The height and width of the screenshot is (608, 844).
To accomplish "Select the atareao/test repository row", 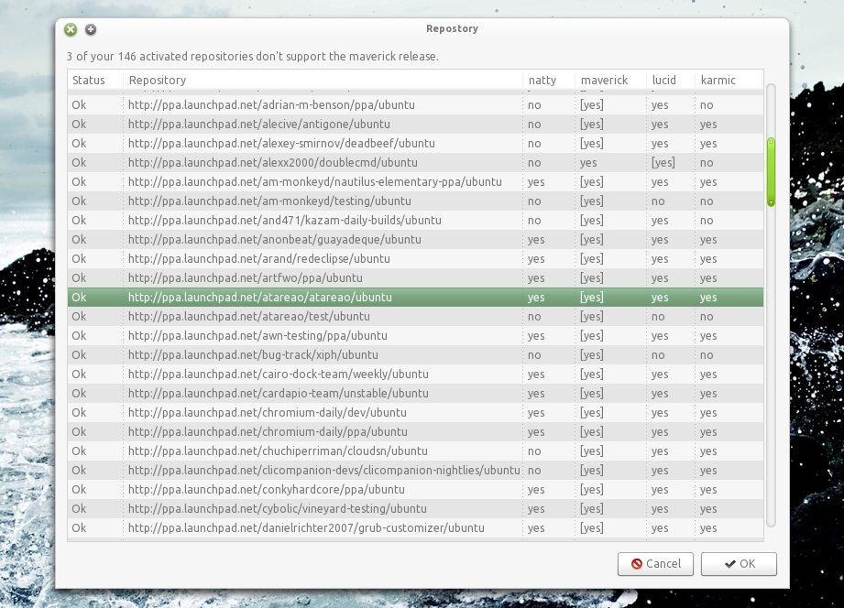I will tap(415, 317).
